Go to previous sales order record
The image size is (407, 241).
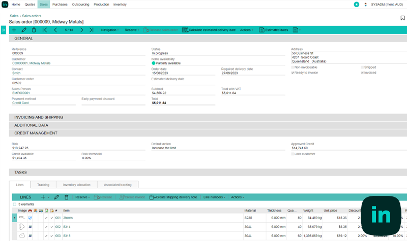[x=55, y=30]
